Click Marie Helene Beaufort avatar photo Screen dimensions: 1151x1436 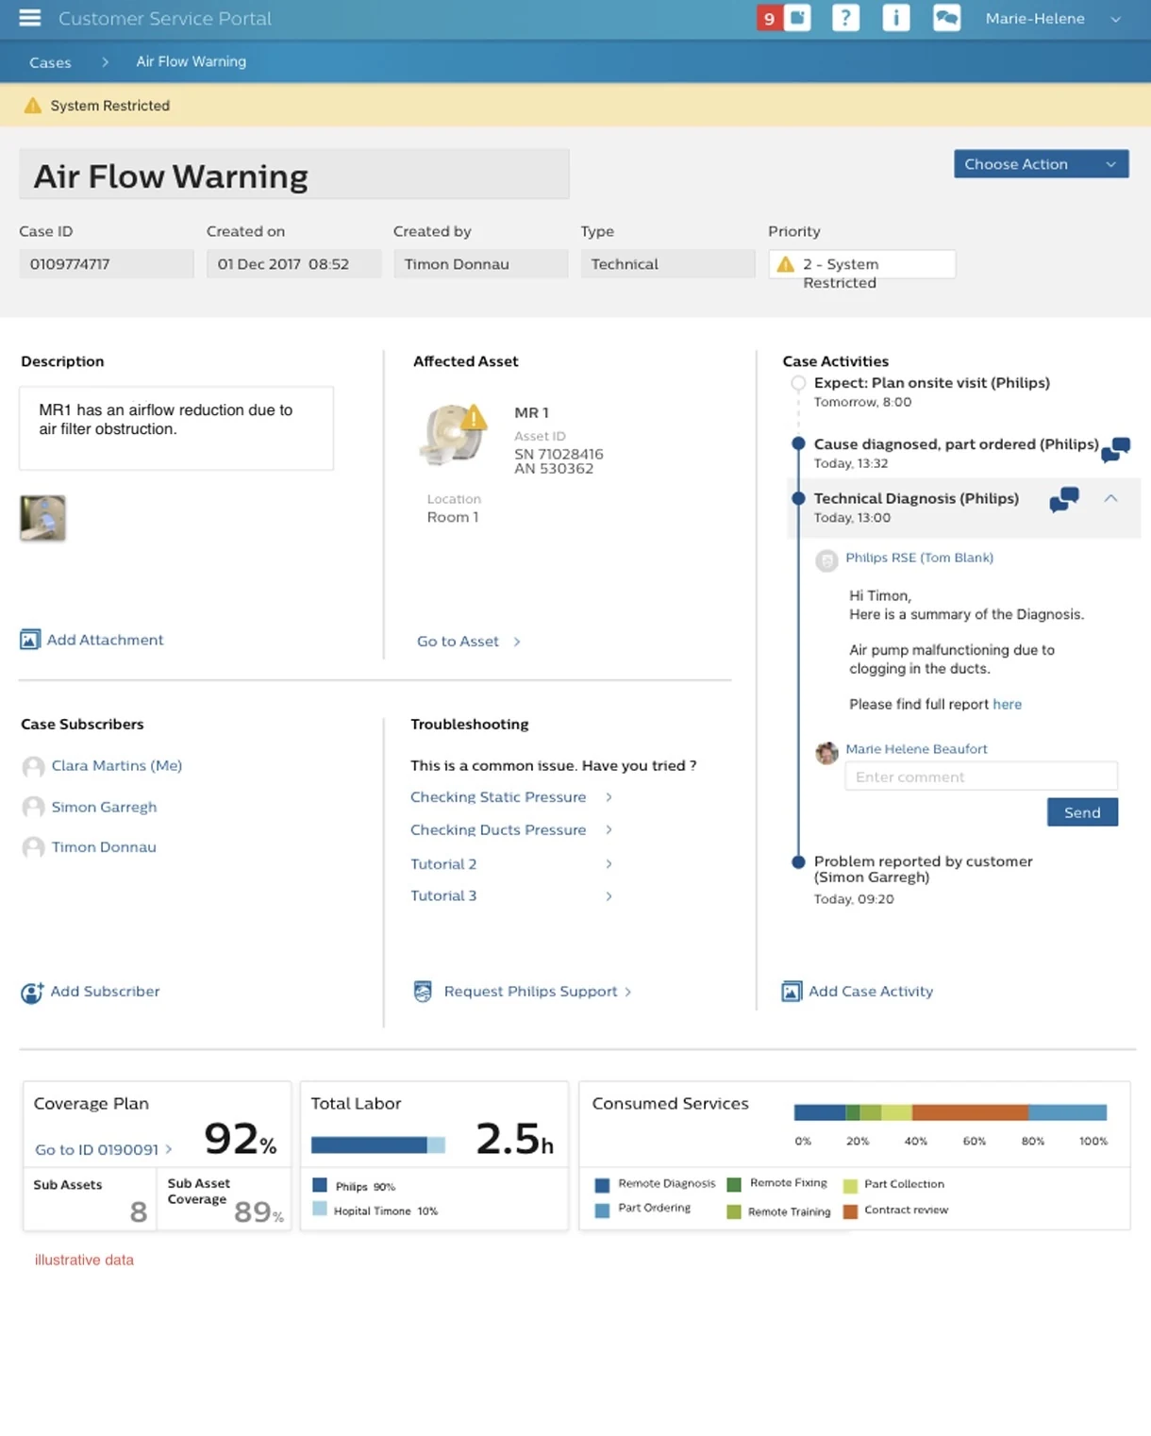(x=826, y=753)
